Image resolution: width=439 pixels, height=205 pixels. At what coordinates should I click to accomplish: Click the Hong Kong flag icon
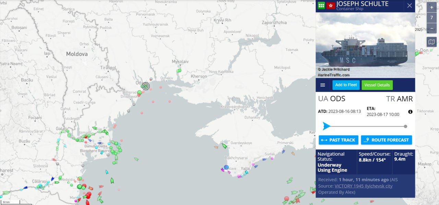[331, 5]
